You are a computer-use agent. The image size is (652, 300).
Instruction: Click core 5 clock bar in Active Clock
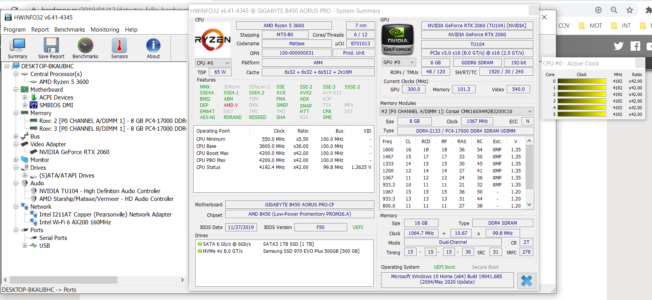tap(582, 114)
